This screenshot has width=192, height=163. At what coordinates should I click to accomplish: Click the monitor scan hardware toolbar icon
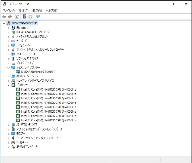(38, 17)
